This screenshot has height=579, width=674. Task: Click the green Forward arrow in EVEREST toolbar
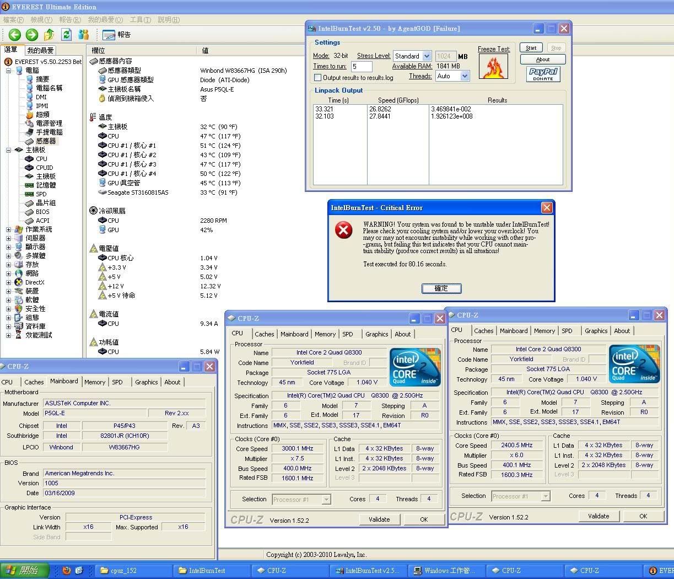point(32,35)
